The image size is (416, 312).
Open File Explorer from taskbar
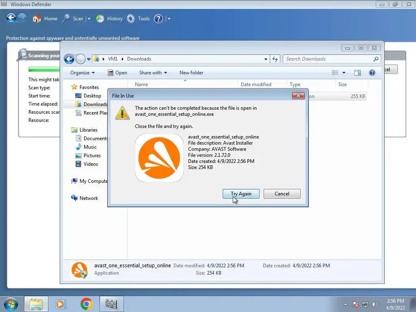point(36,304)
